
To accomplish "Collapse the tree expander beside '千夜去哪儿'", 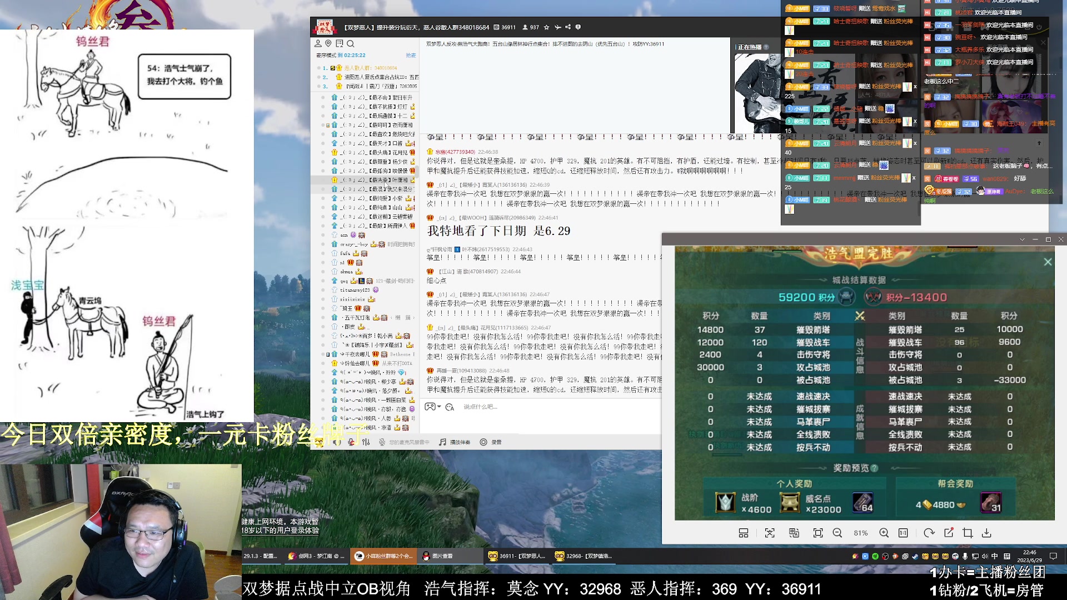I will tap(328, 354).
